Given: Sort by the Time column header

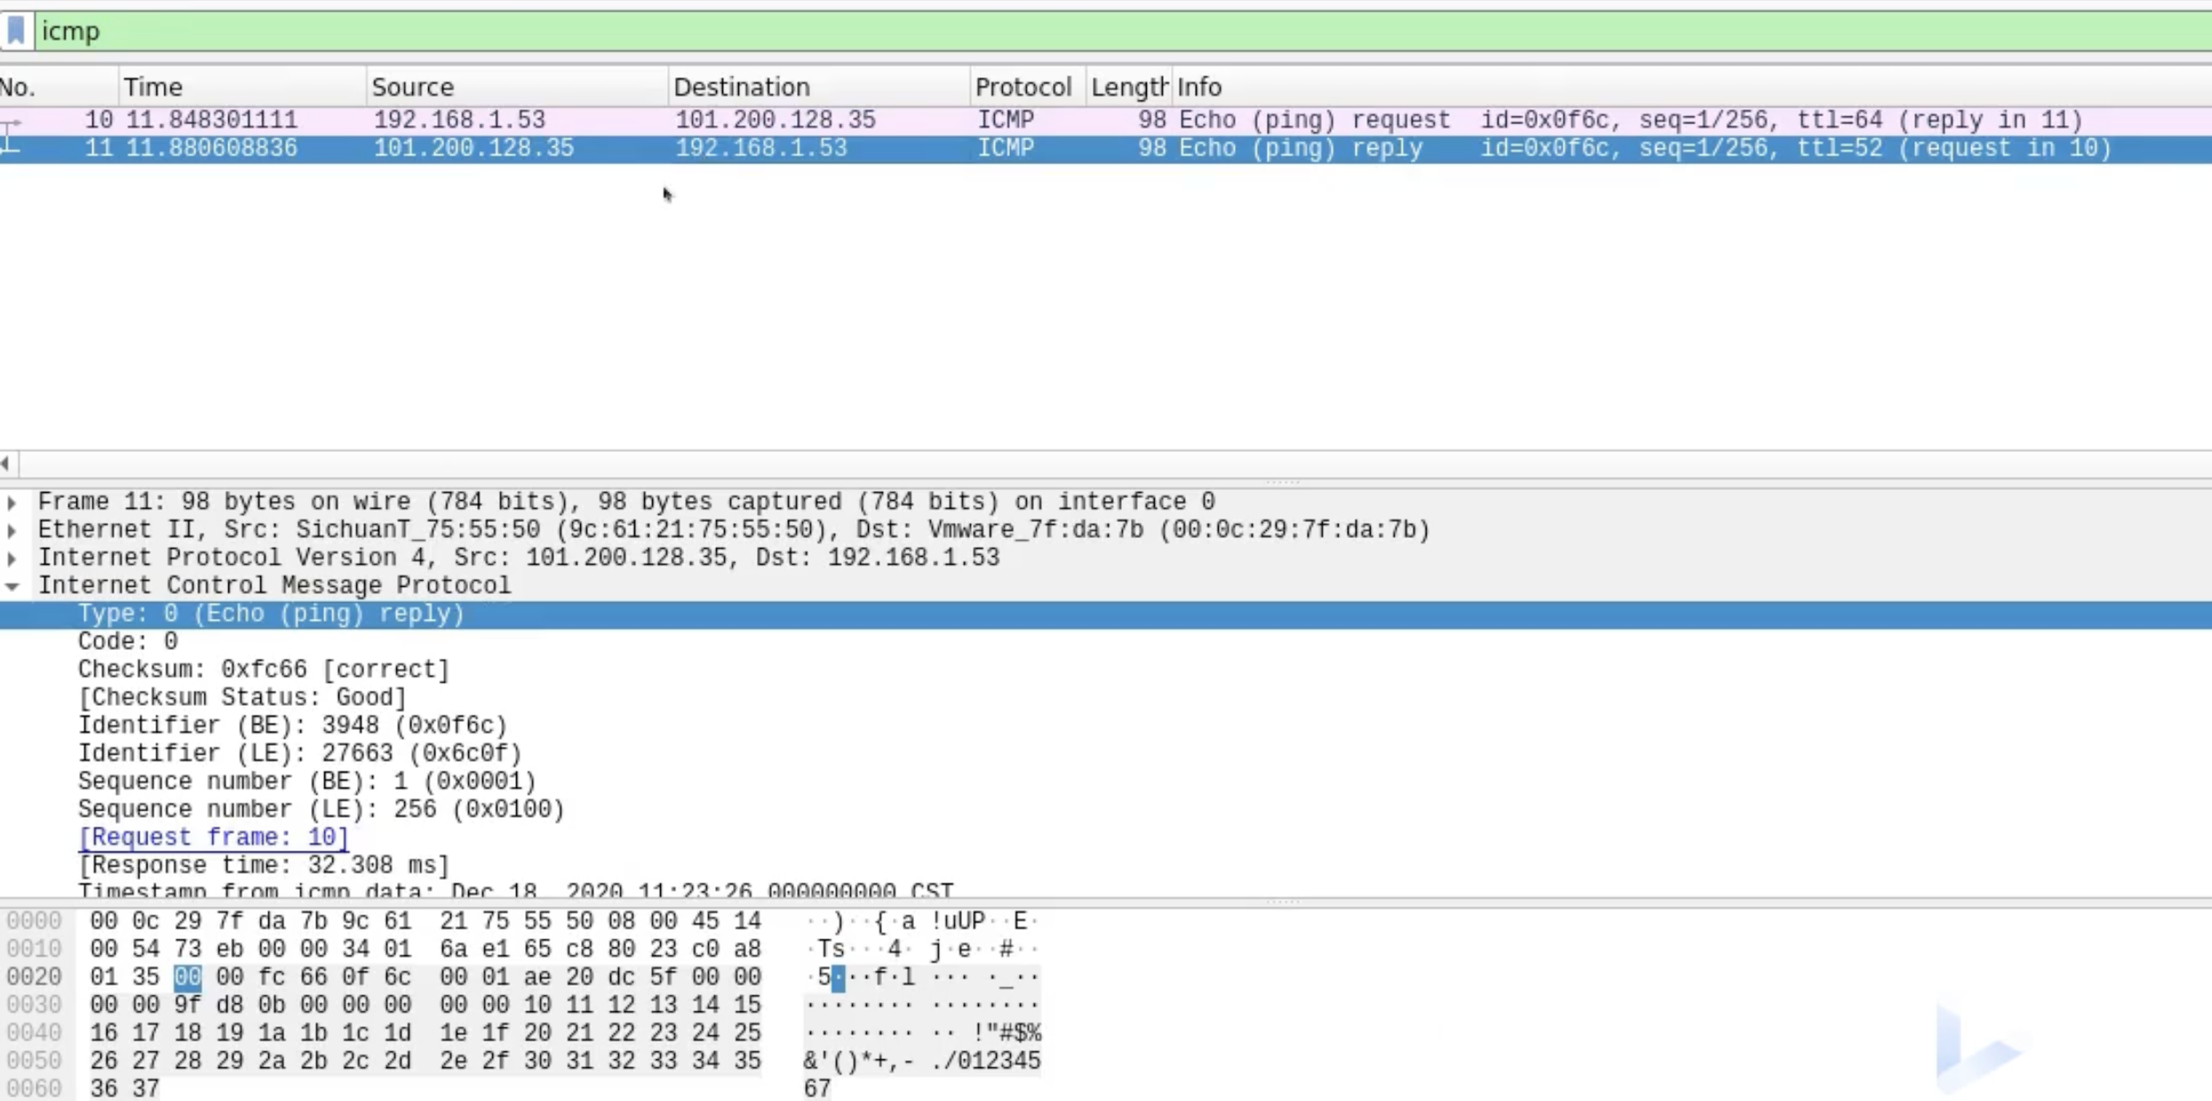Looking at the screenshot, I should pyautogui.click(x=243, y=87).
